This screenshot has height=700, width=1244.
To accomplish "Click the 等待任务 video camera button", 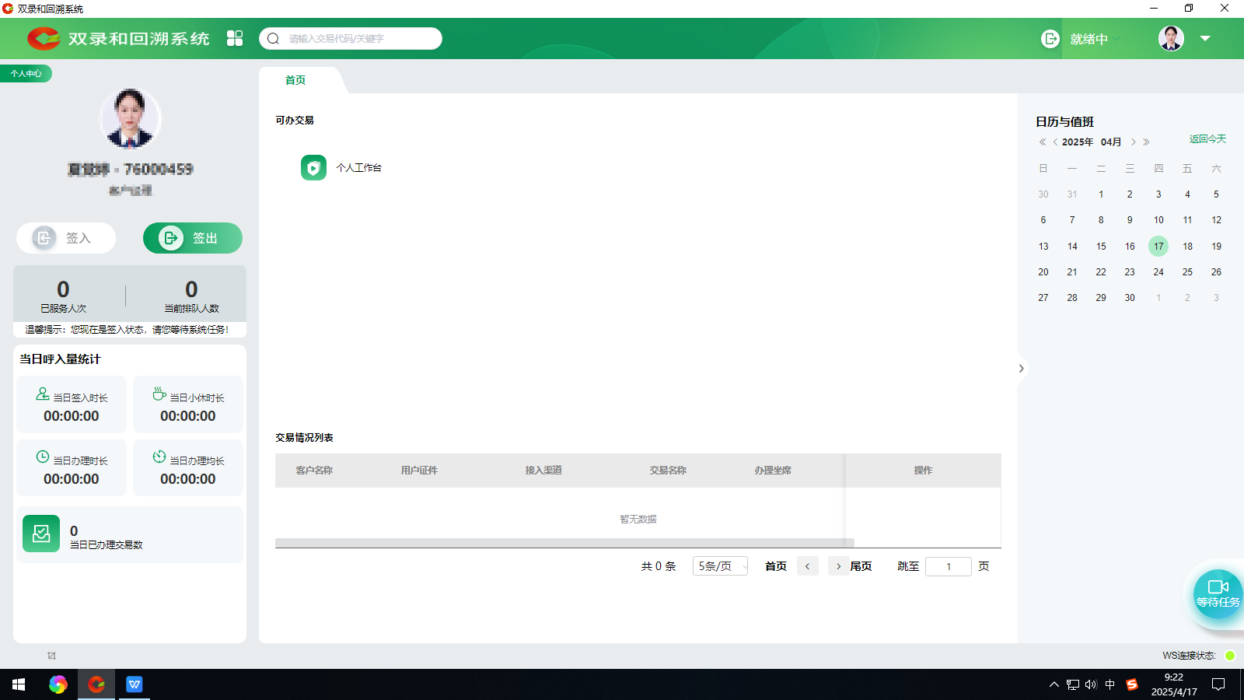I will pyautogui.click(x=1218, y=593).
